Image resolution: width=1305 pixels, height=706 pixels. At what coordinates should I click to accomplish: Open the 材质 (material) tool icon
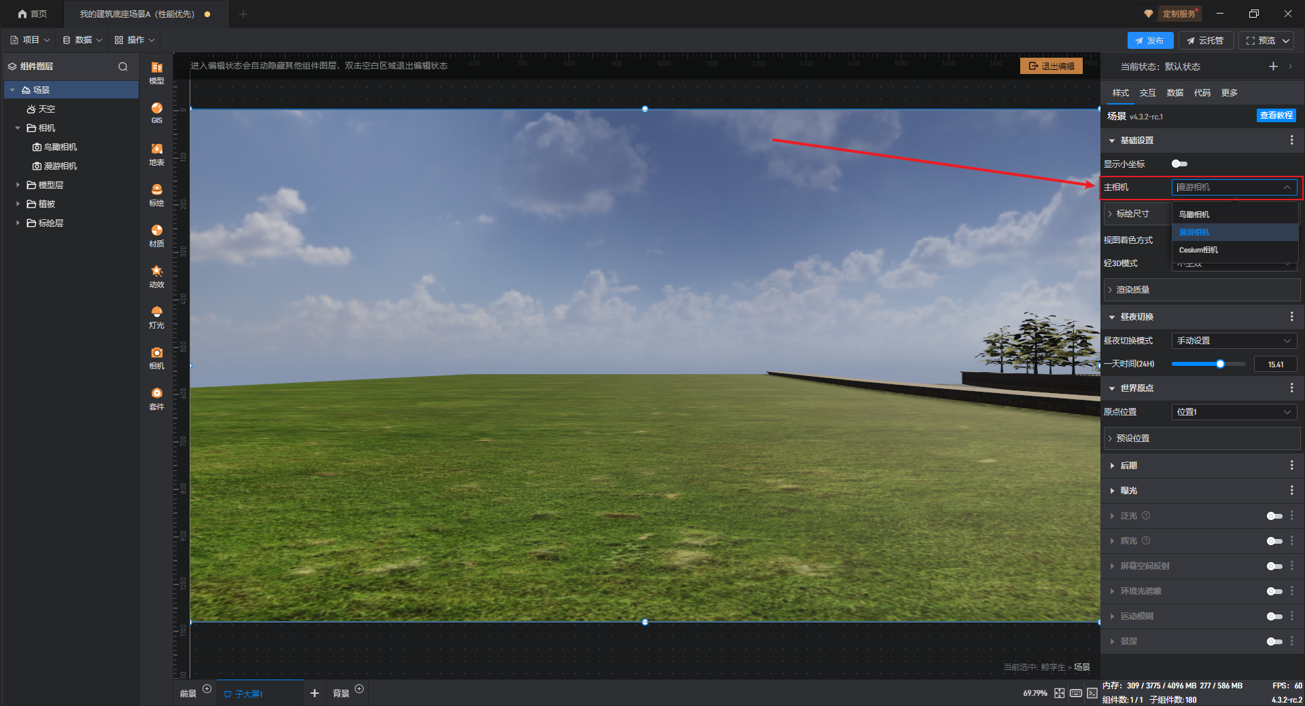click(x=156, y=235)
